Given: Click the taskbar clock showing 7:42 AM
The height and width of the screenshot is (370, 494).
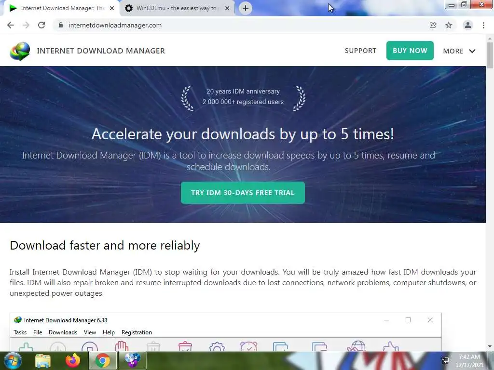Looking at the screenshot, I should coord(469,360).
